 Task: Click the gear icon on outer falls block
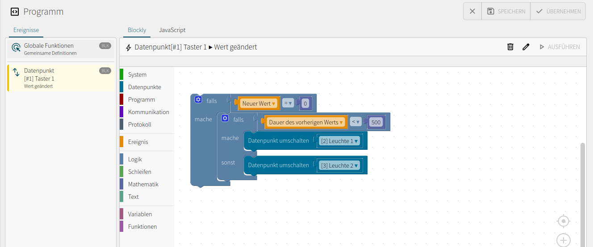[198, 99]
